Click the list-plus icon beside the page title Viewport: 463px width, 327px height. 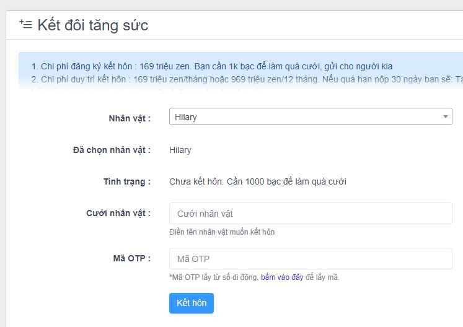[25, 25]
